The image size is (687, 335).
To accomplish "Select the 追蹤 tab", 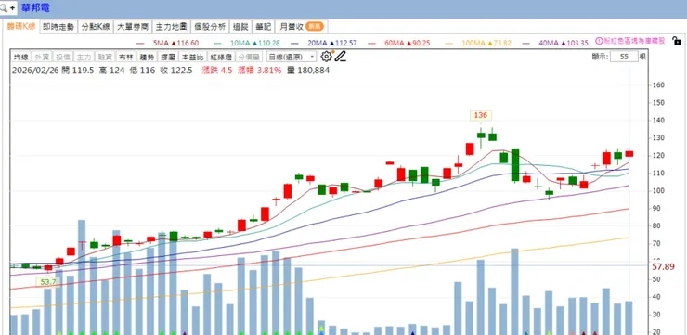I will pos(241,27).
